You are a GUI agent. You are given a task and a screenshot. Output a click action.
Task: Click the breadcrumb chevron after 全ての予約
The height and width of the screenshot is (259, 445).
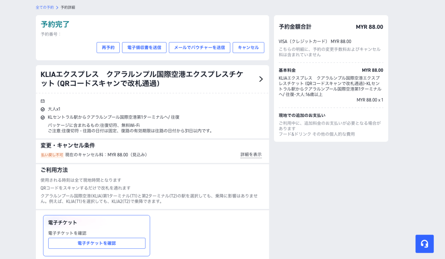[57, 7]
